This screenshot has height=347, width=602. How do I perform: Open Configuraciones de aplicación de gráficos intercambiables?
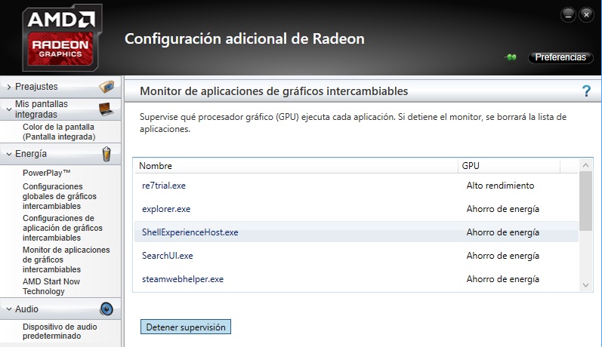click(x=63, y=228)
